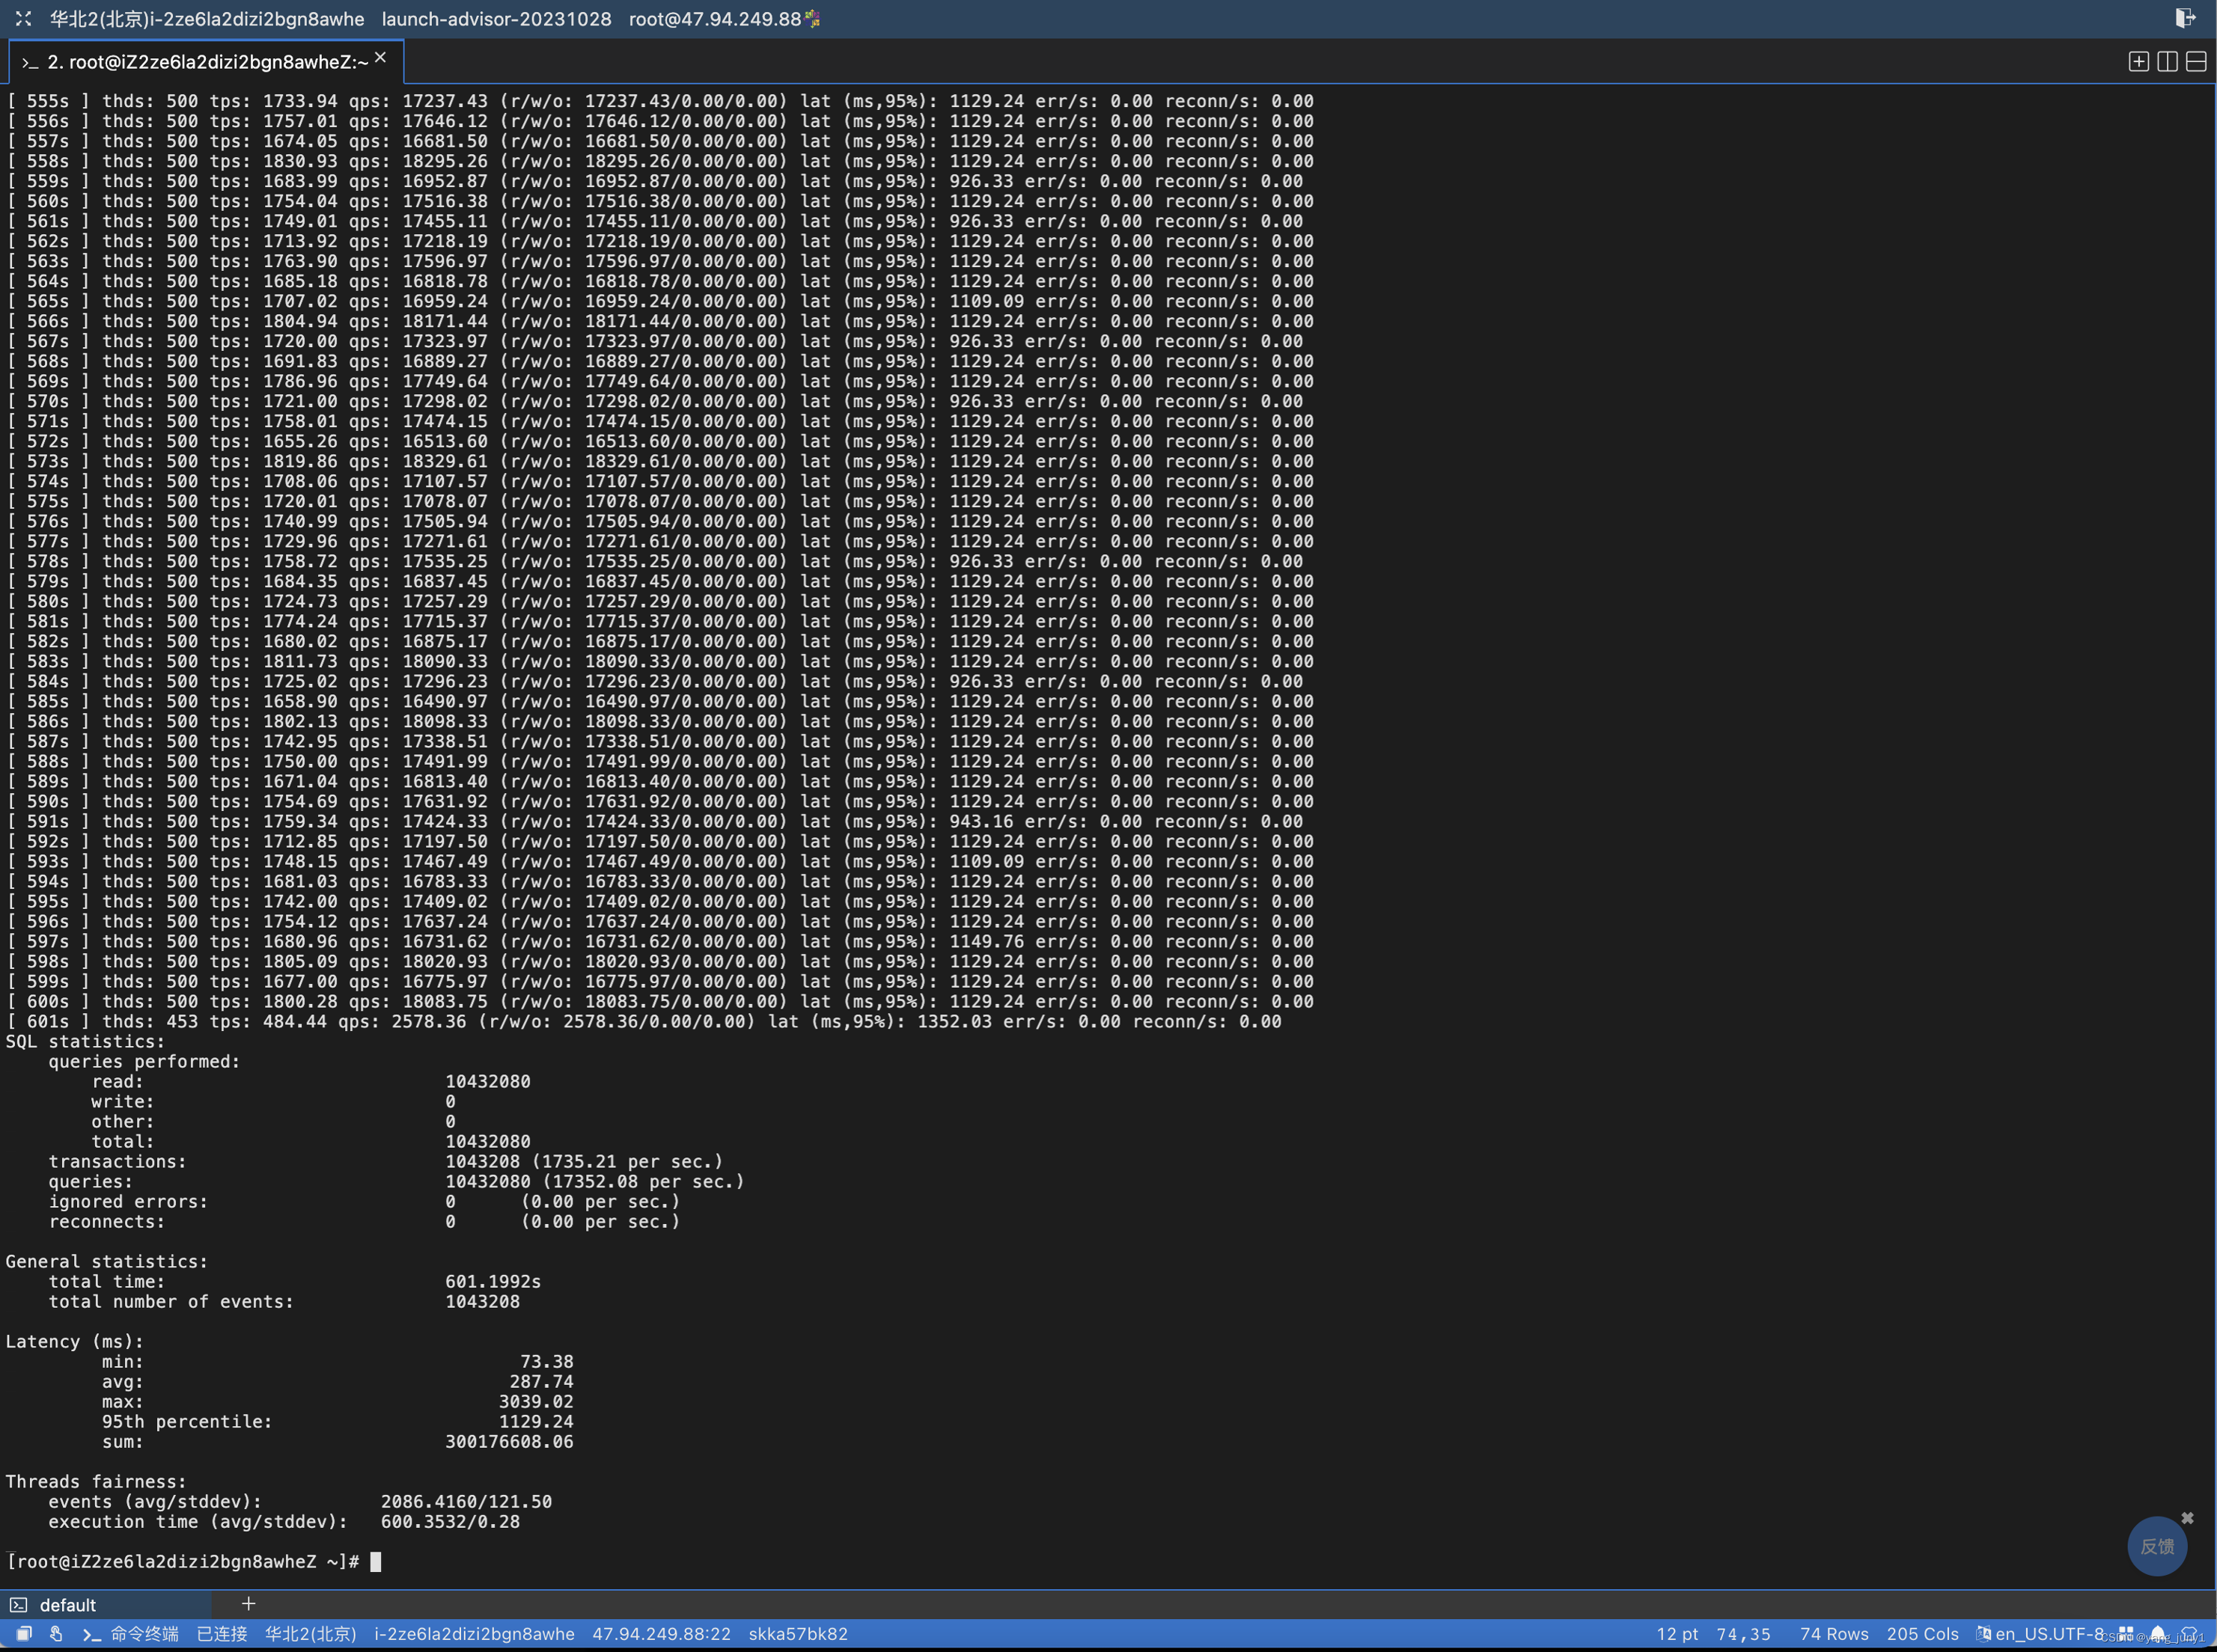Click the SQL statistics heading line
The image size is (2217, 1652).
pyautogui.click(x=85, y=1041)
